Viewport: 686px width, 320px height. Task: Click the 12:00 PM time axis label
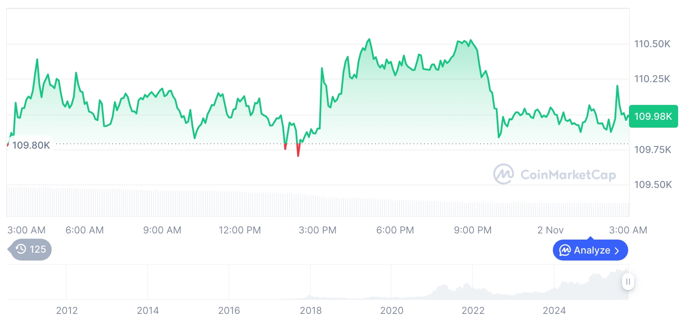(240, 230)
